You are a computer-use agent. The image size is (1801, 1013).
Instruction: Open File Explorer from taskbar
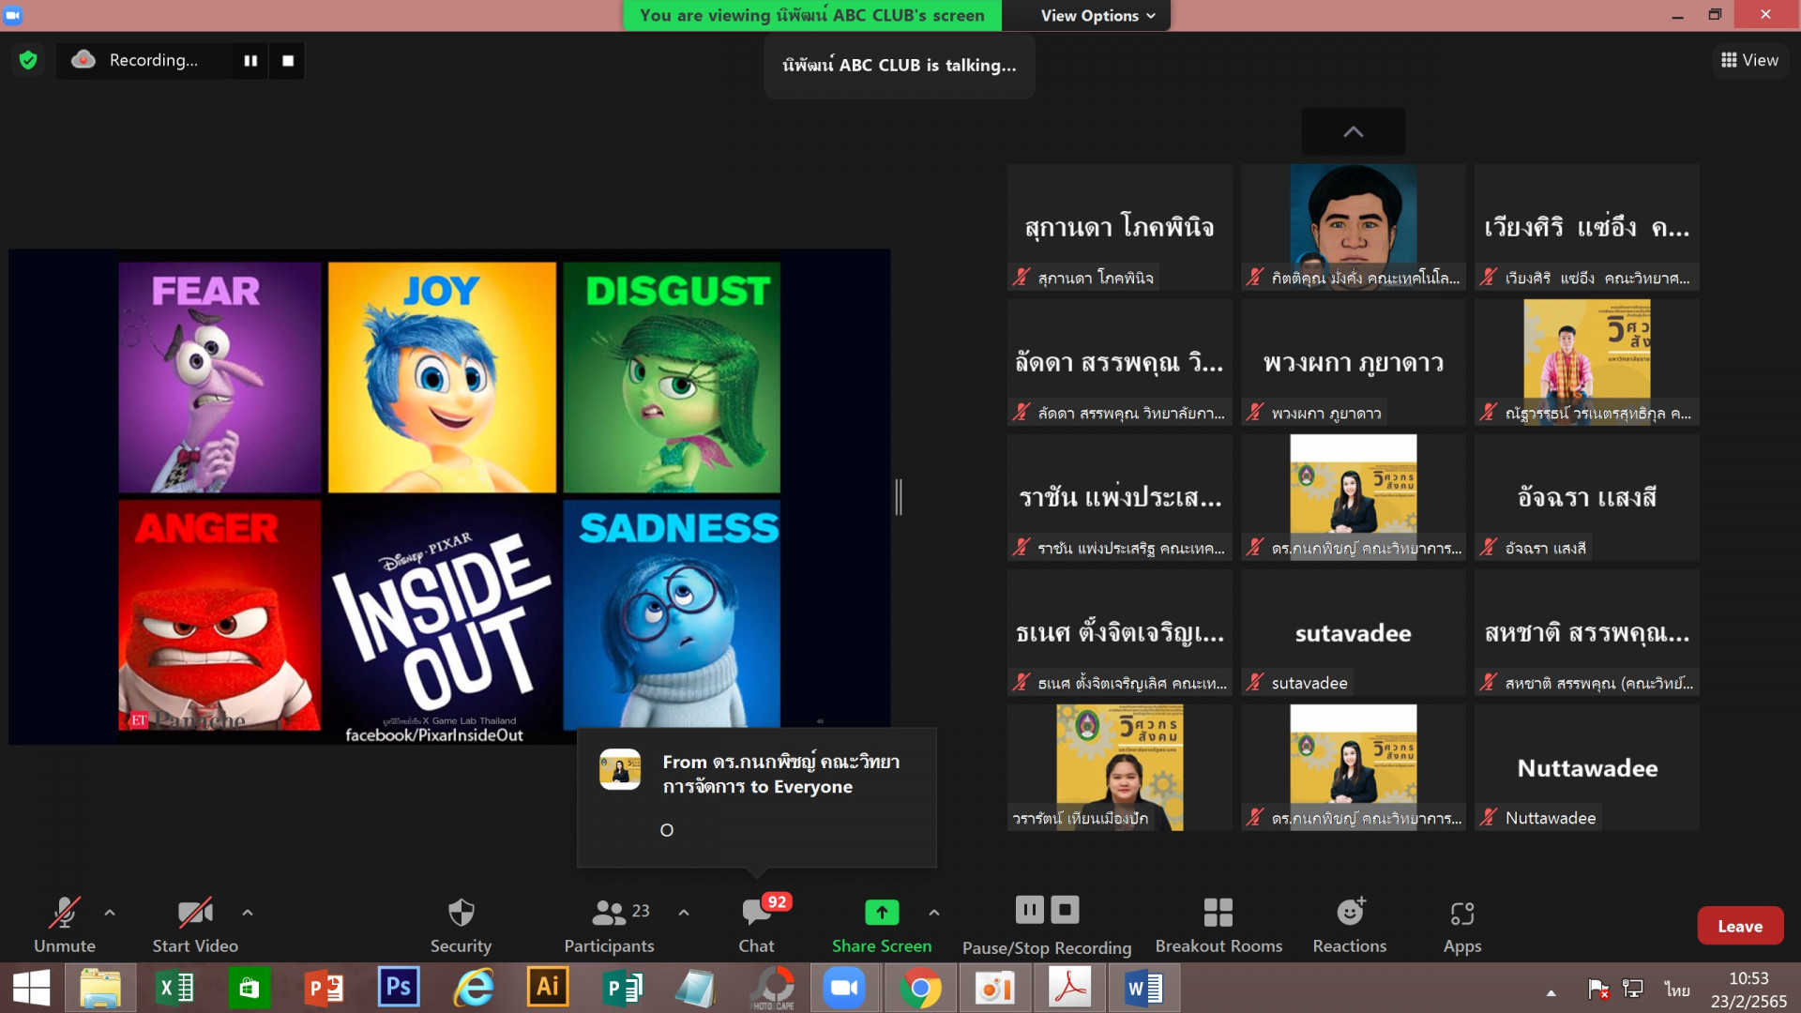point(100,988)
